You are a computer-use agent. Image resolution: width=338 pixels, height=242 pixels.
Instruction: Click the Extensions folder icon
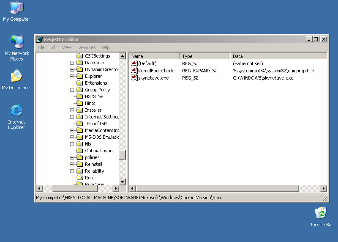80,83
